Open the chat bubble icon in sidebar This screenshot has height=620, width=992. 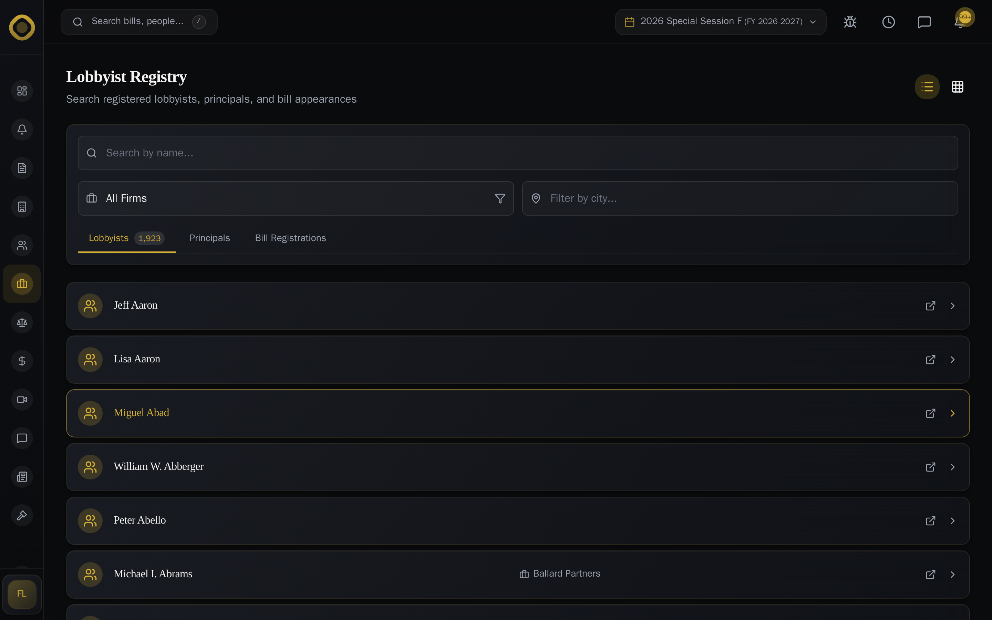[22, 438]
